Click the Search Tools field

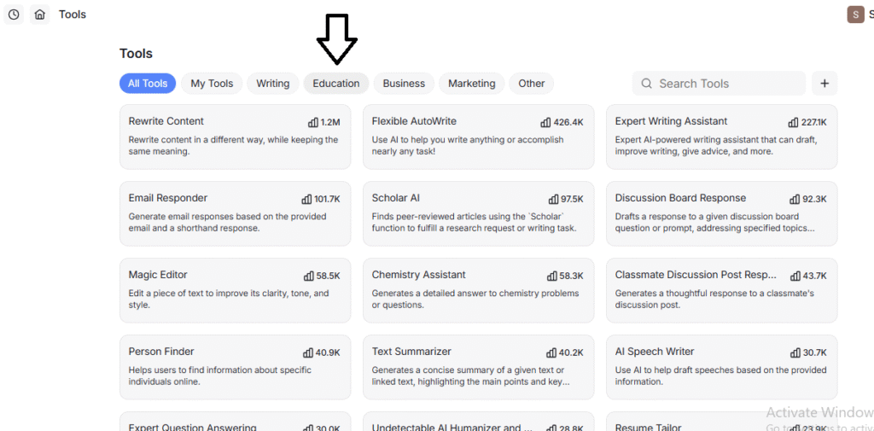(725, 84)
